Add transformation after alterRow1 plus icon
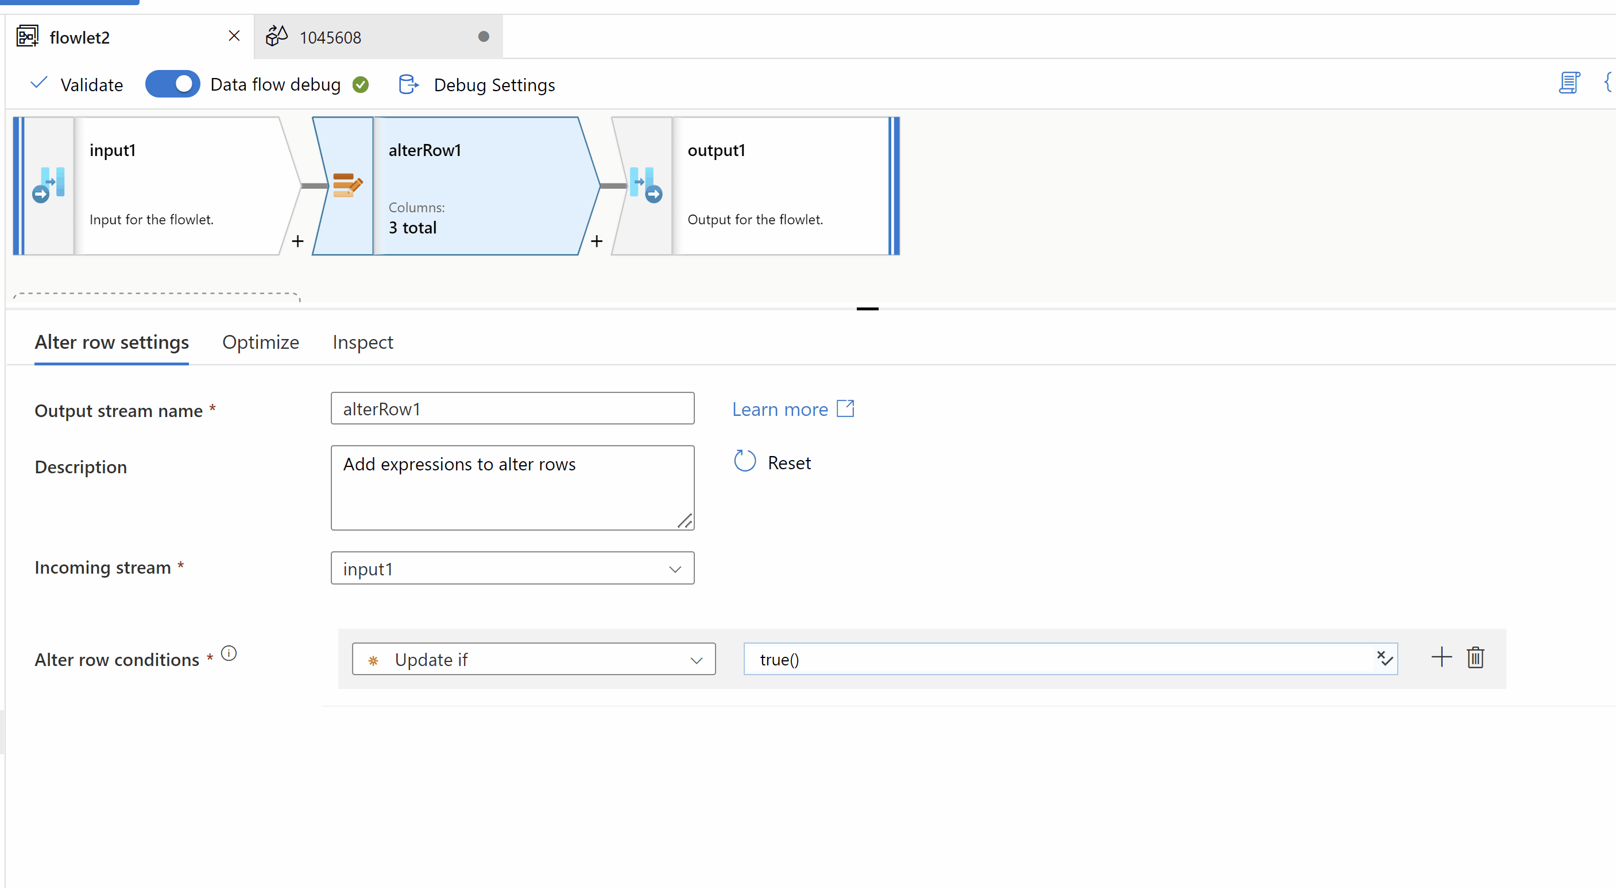Image resolution: width=1616 pixels, height=888 pixels. coord(597,242)
